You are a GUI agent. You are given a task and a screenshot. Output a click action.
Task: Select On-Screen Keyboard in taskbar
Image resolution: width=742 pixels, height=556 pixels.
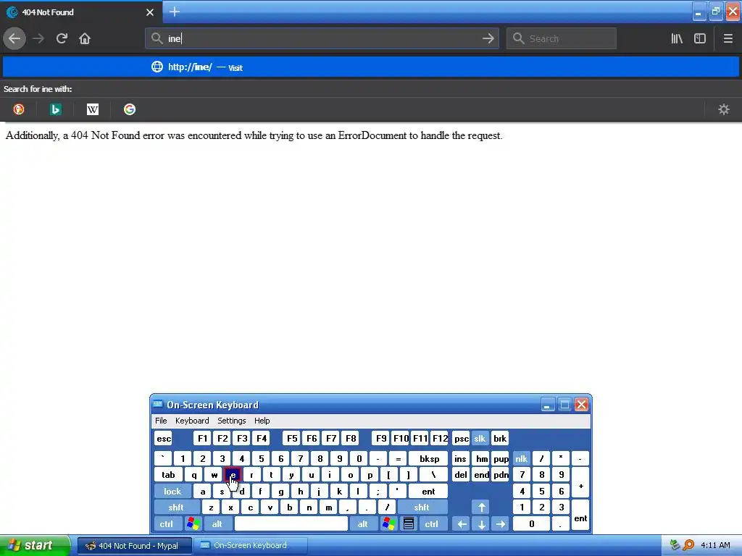click(250, 546)
